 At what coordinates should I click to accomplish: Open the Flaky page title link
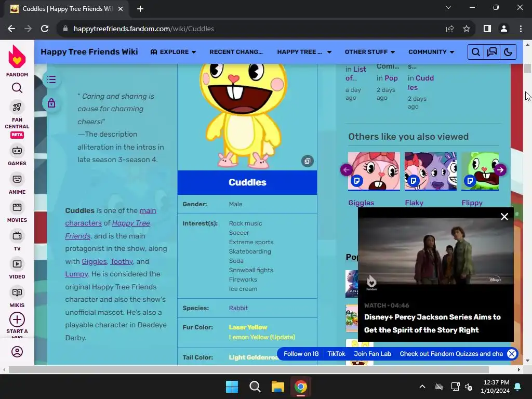414,203
